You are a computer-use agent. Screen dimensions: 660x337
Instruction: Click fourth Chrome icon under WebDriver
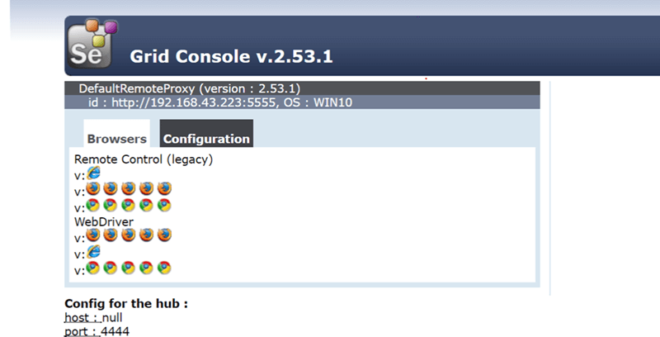point(146,268)
